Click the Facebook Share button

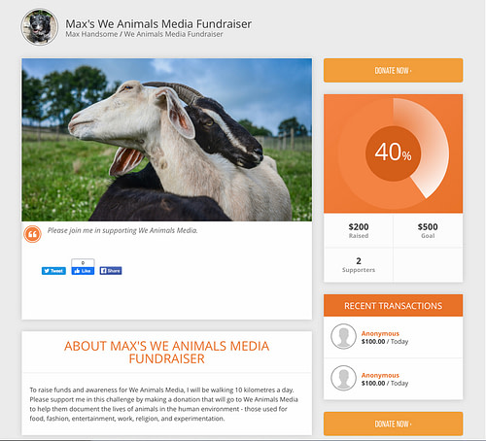pyautogui.click(x=111, y=271)
